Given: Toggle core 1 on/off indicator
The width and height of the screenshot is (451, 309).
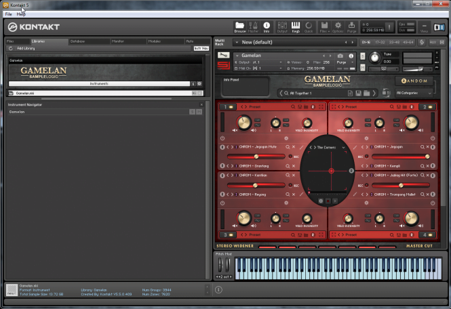Looking at the screenshot, I should (x=231, y=107).
